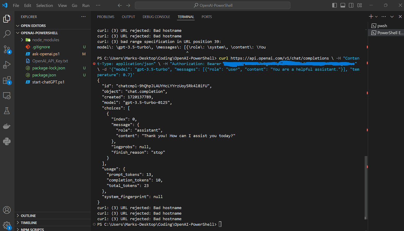Select the pwsh terminal in the list
This screenshot has width=404, height=231.
386,26
